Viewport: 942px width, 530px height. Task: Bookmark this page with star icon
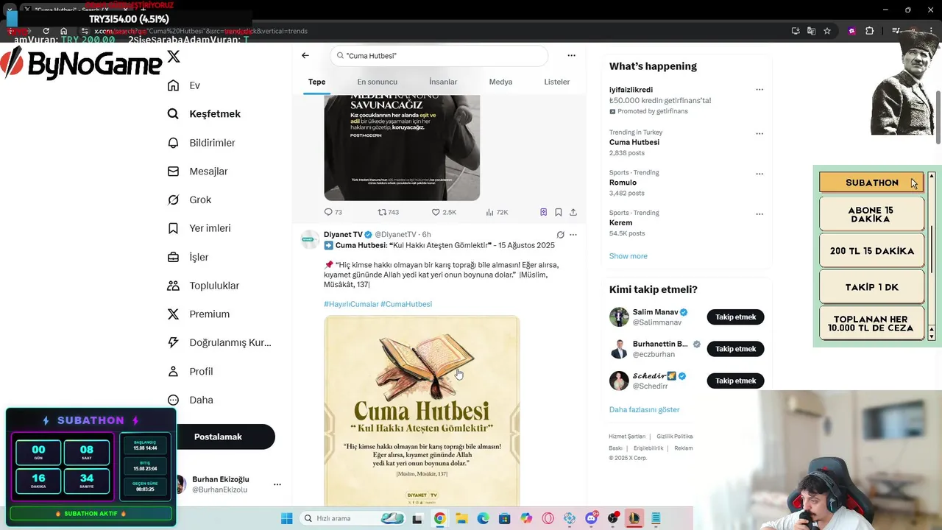827,31
